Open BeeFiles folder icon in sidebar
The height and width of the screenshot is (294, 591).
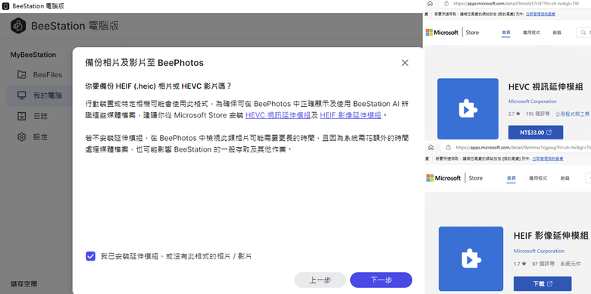pos(22,74)
